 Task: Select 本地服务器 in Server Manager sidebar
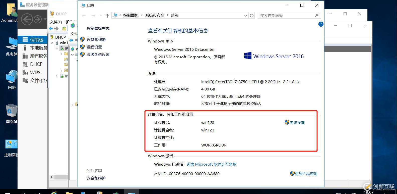[x=33, y=48]
